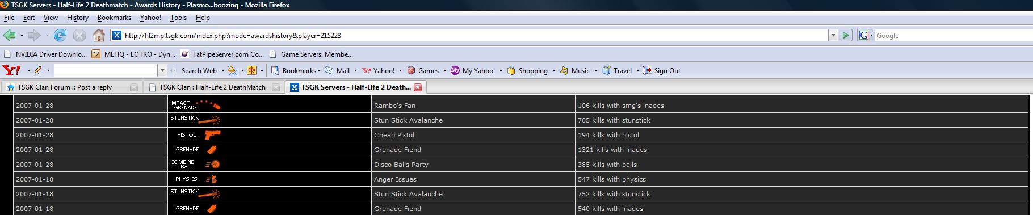This screenshot has width=1033, height=215.
Task: Close the TSGK Servers tab
Action: (x=418, y=87)
